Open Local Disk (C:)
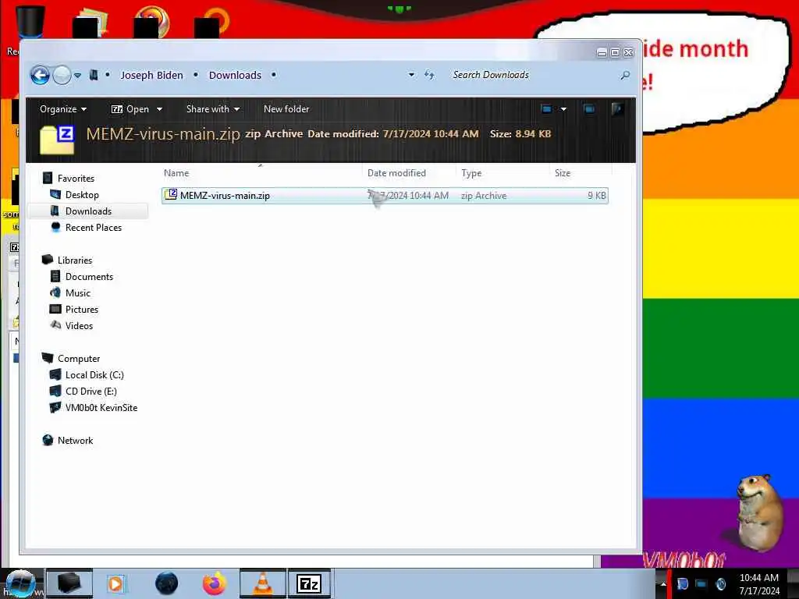 coord(94,375)
